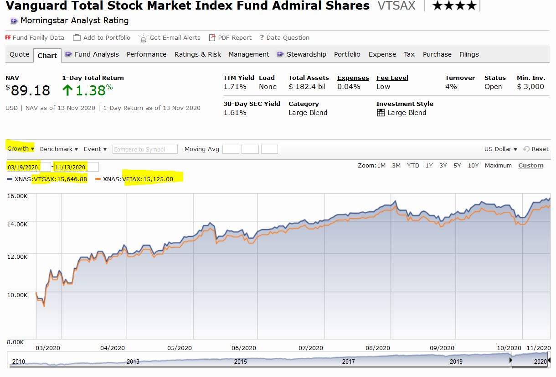Click the premium icon beside Fund Analysis

coord(68,54)
